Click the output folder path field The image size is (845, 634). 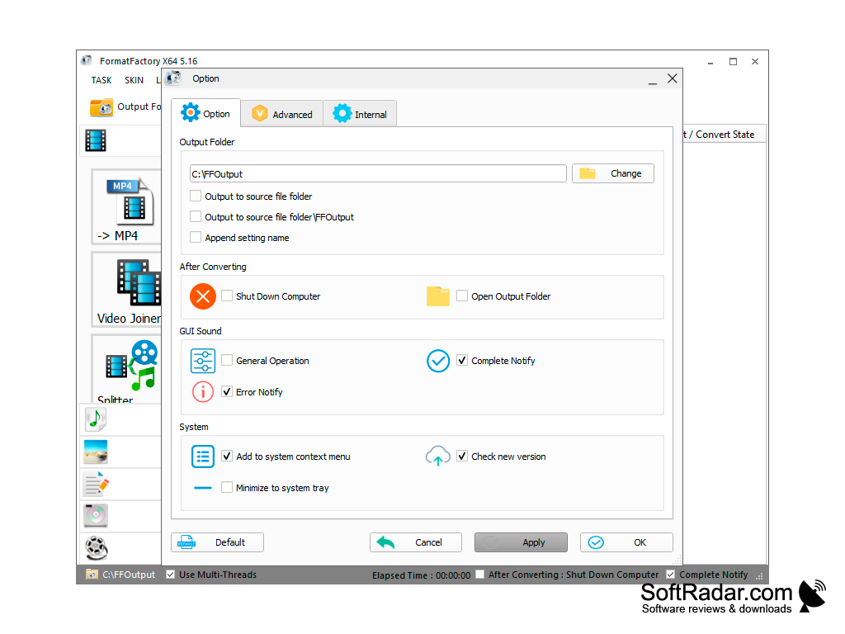(x=378, y=173)
